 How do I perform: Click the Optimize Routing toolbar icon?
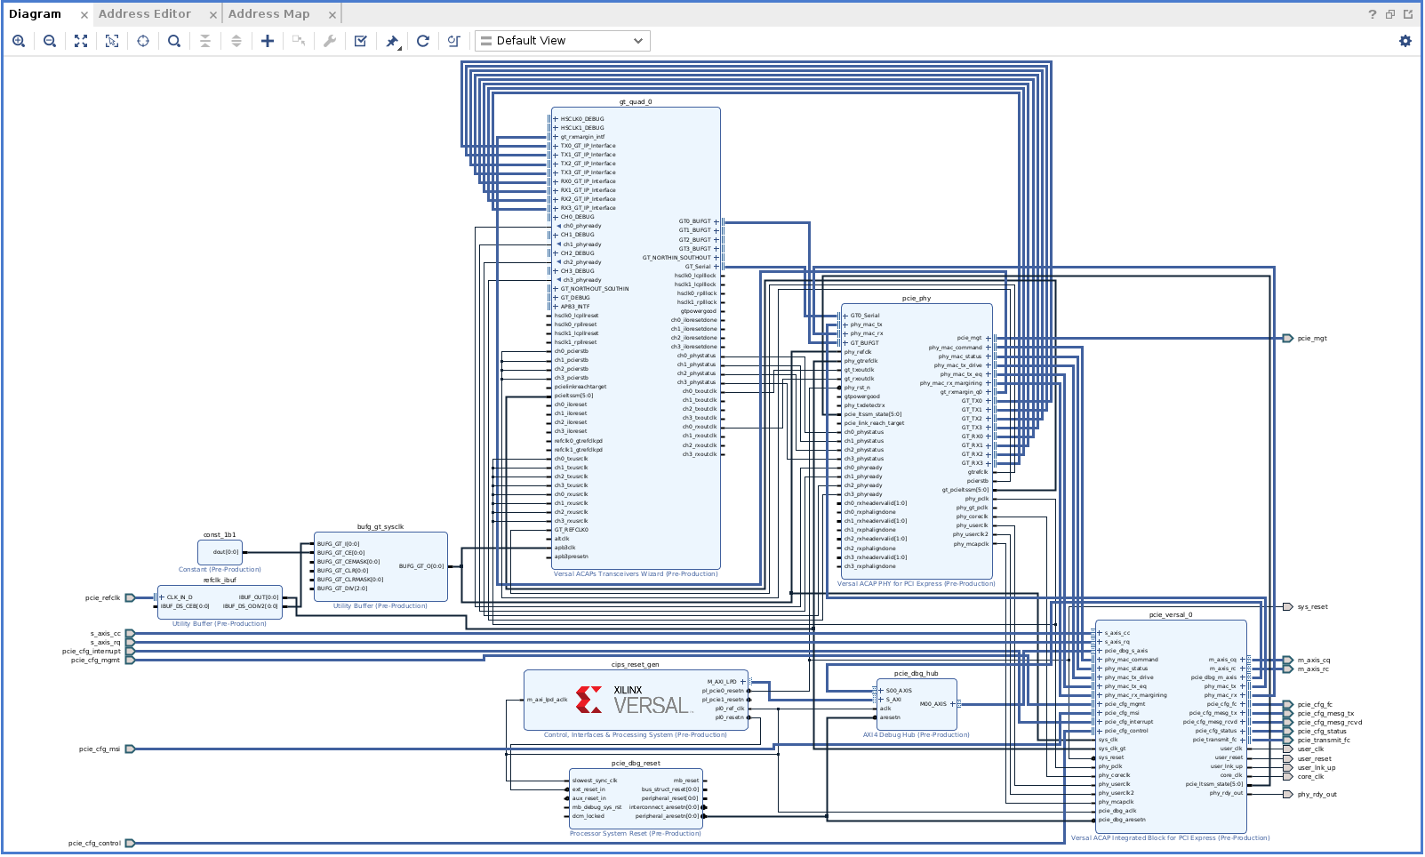[x=454, y=41]
